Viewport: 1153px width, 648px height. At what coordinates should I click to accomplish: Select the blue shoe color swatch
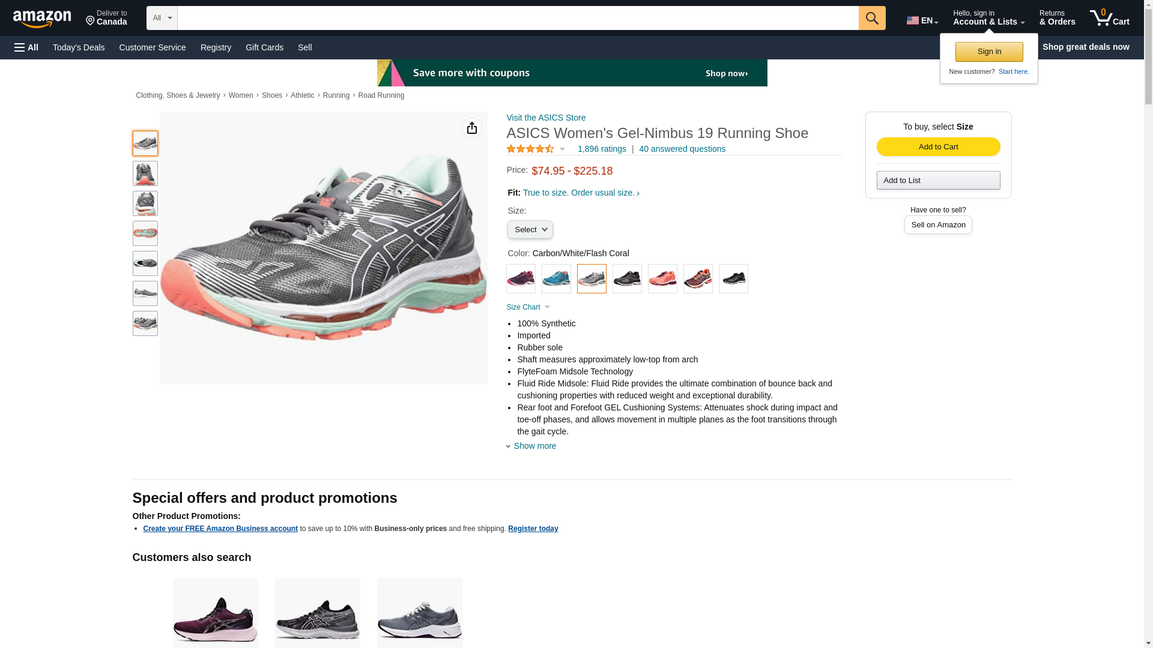click(556, 279)
